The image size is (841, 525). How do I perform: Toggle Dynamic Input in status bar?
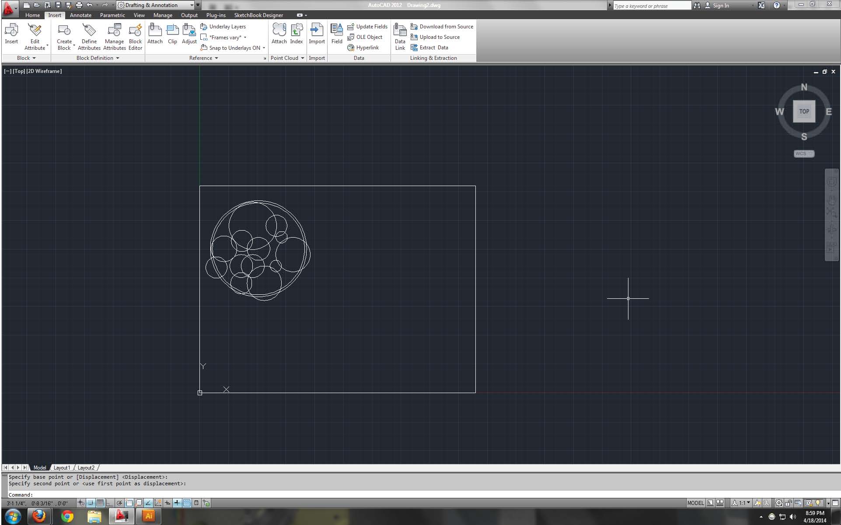168,503
